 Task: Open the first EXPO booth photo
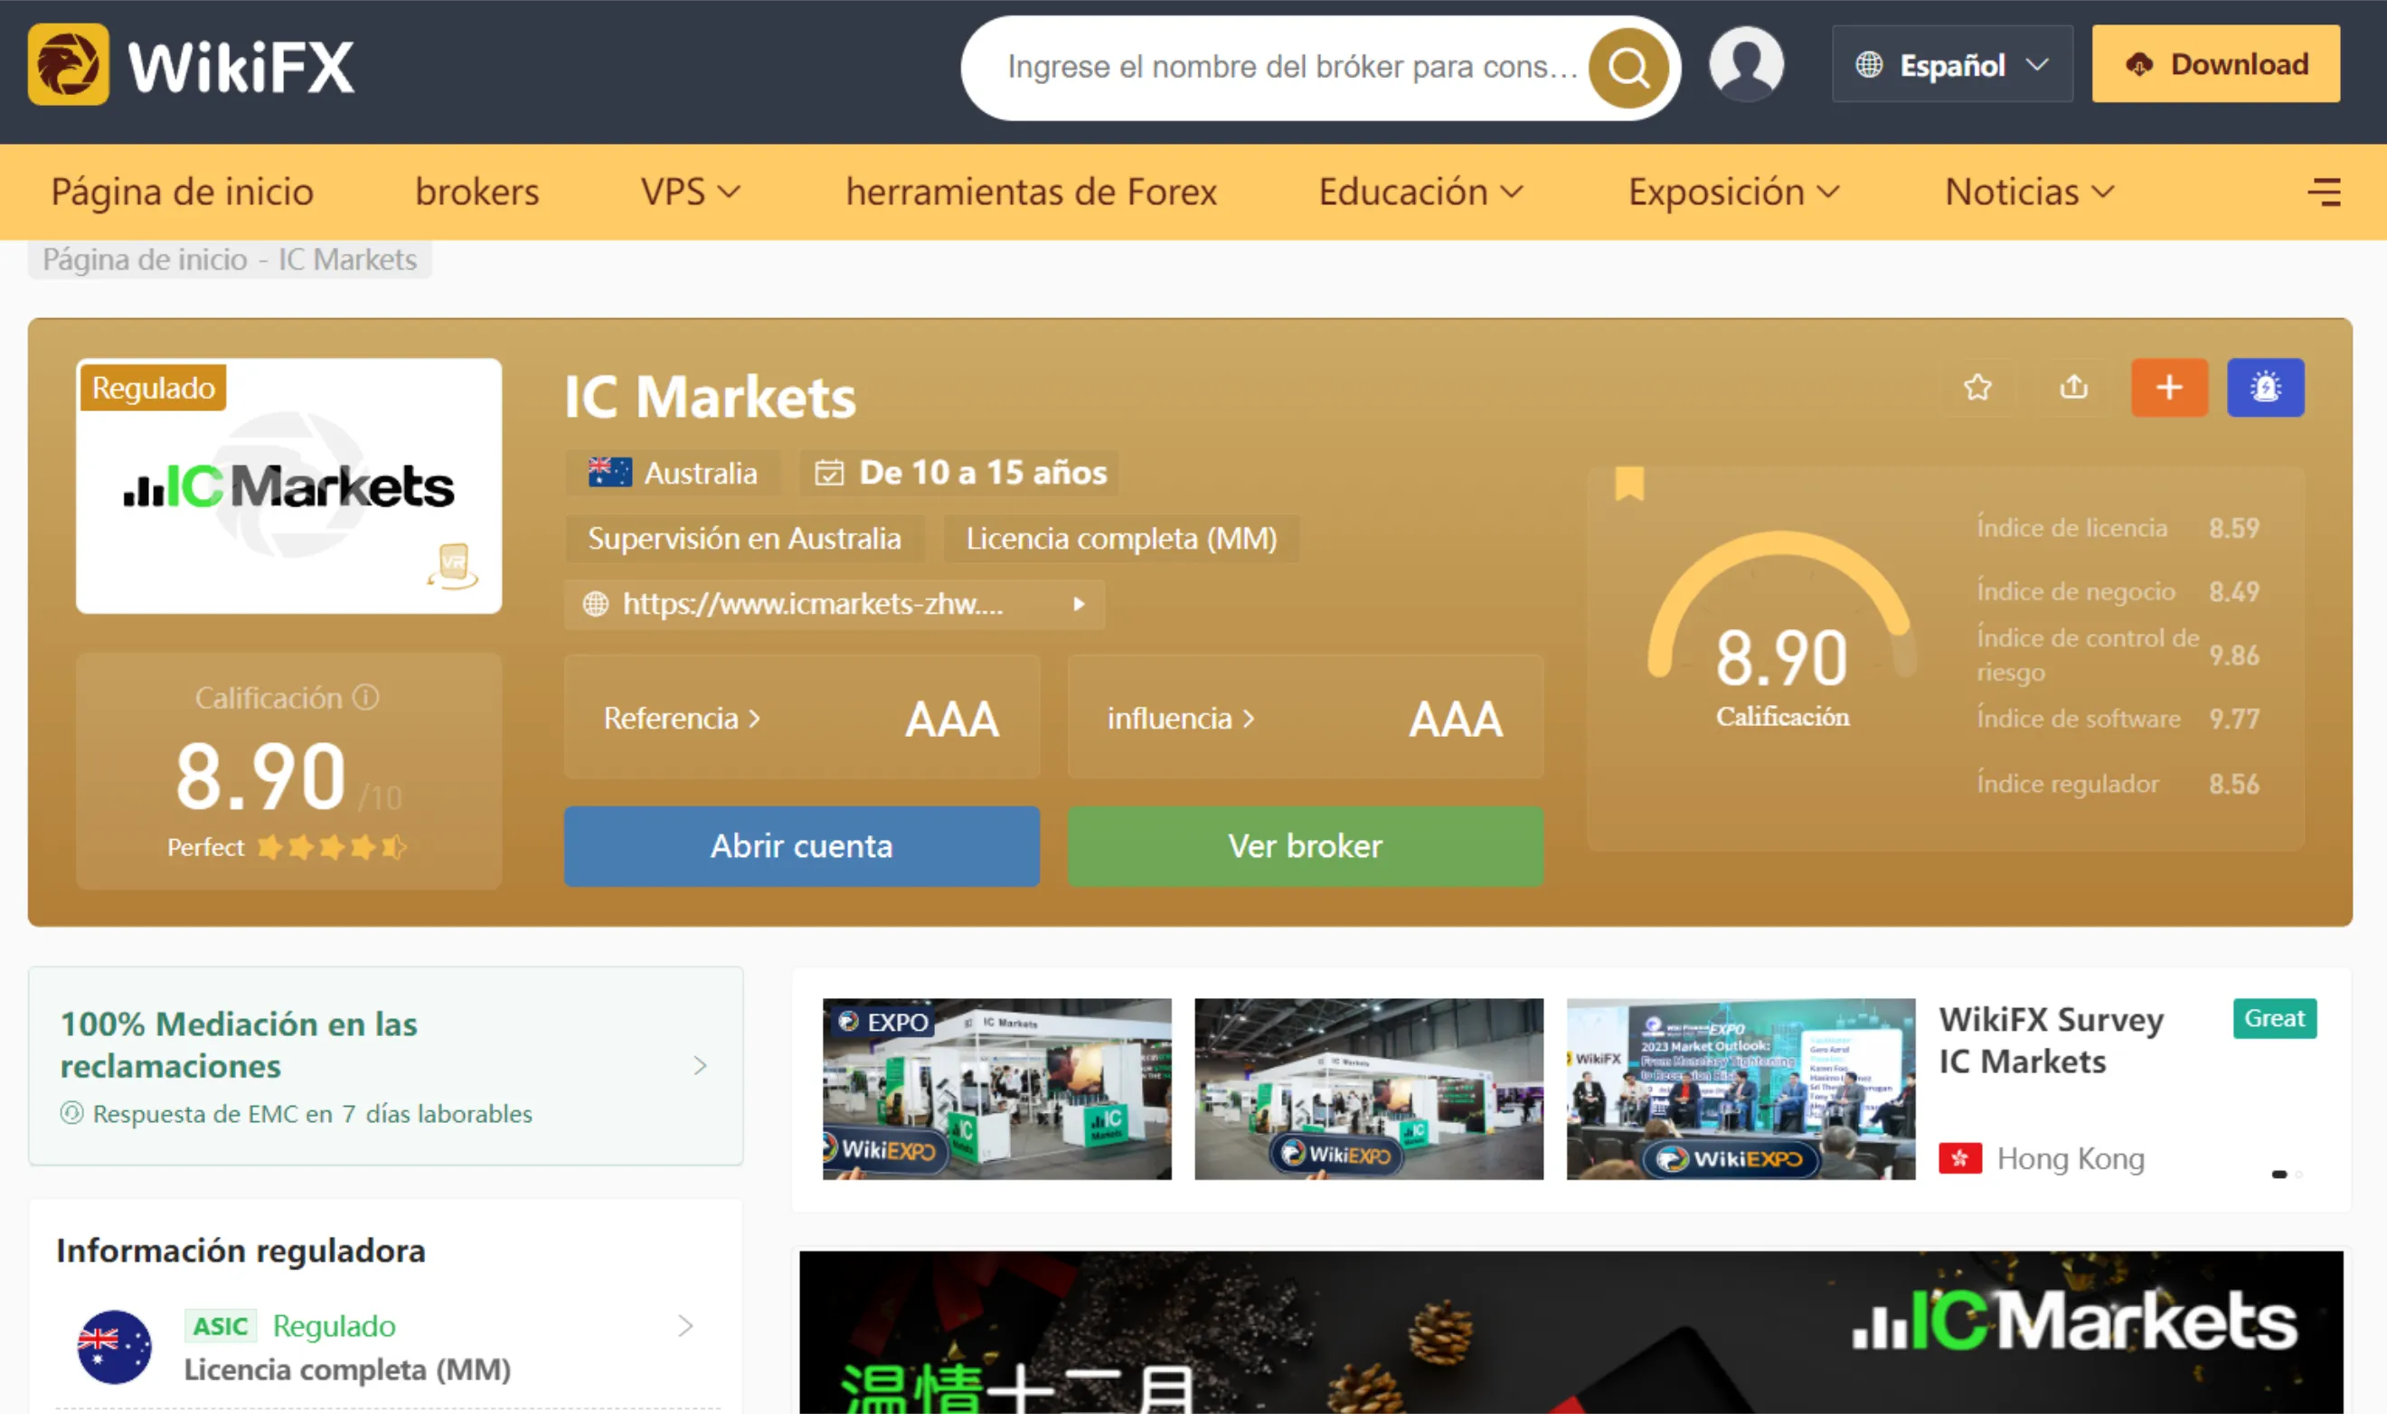996,1089
